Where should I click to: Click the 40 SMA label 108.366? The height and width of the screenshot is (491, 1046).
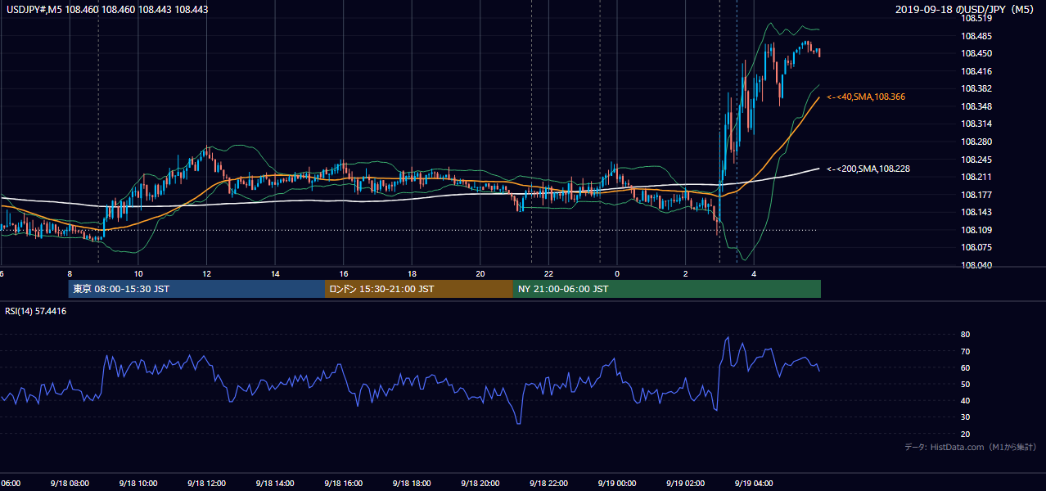click(865, 97)
